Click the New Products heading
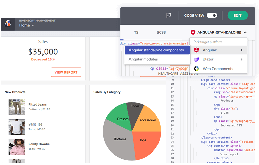259x165 pixels. coord(15,92)
